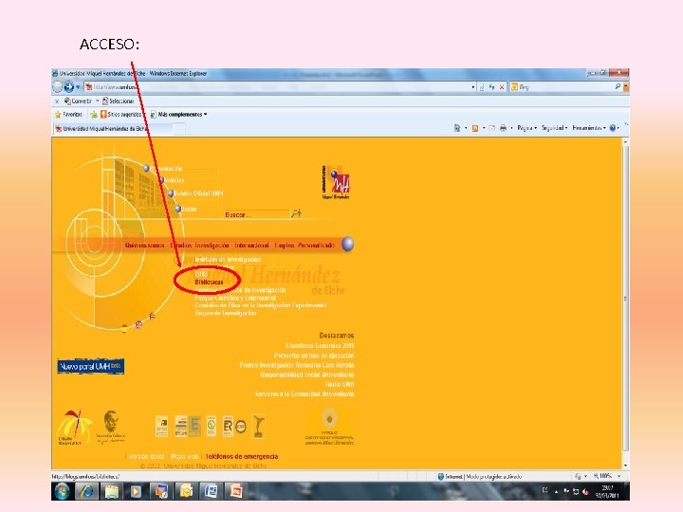The width and height of the screenshot is (683, 512).
Task: Click the Bing search magnifier icon
Action: pos(618,86)
